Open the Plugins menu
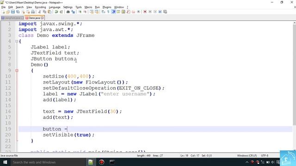This screenshot has width=296, height=166. [x=107, y=7]
